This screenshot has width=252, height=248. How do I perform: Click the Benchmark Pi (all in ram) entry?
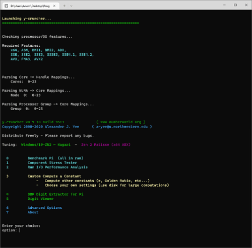coord(55,158)
